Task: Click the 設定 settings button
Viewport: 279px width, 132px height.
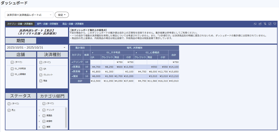Action: (62, 15)
